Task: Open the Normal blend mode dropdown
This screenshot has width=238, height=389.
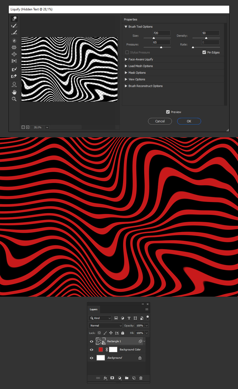Action: coord(105,325)
